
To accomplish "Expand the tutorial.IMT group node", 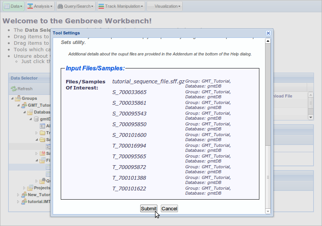I will pyautogui.click(x=18, y=202).
